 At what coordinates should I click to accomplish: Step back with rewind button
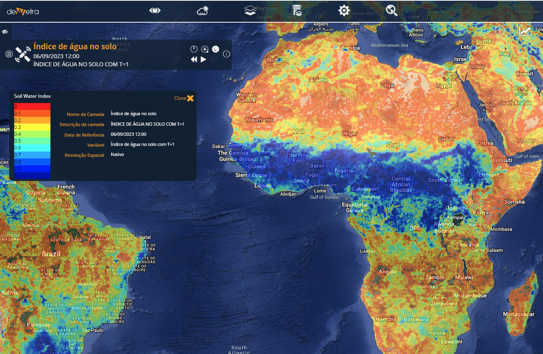tap(194, 59)
